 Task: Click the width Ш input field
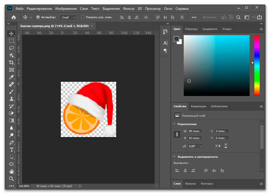point(195,131)
